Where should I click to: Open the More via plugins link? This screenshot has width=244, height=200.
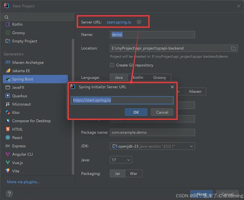[x=23, y=182]
